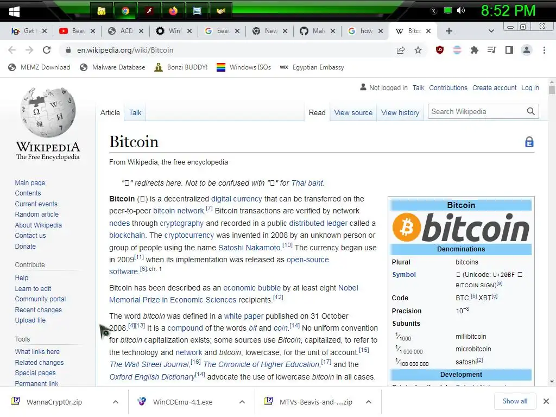The width and height of the screenshot is (556, 417).
Task: Expand WinCDEmu-4.1.exe download options
Action: tap(242, 402)
